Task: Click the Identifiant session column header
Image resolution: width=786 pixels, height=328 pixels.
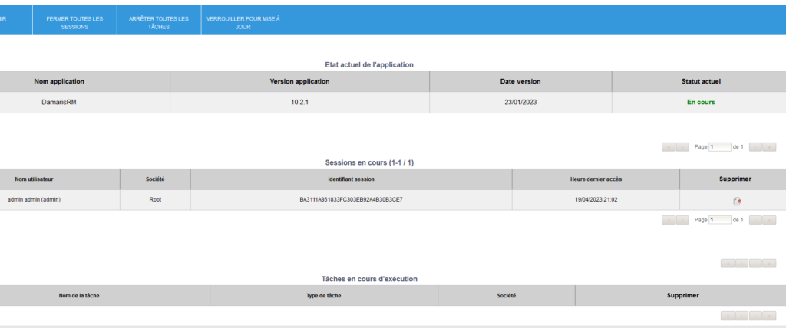Action: (351, 179)
